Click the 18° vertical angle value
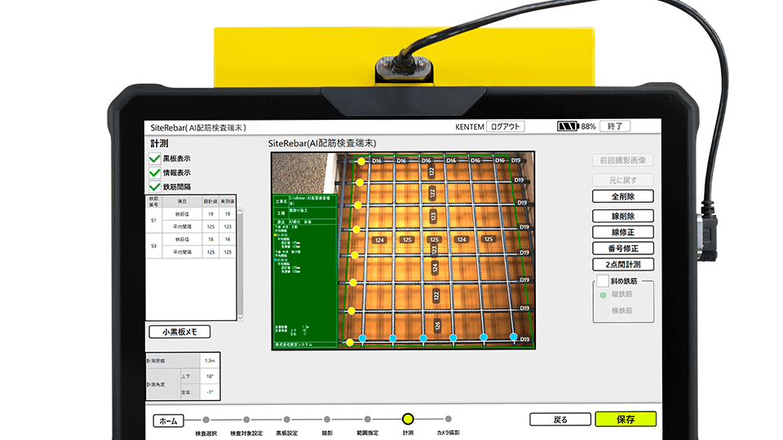The image size is (783, 440). pos(210,376)
